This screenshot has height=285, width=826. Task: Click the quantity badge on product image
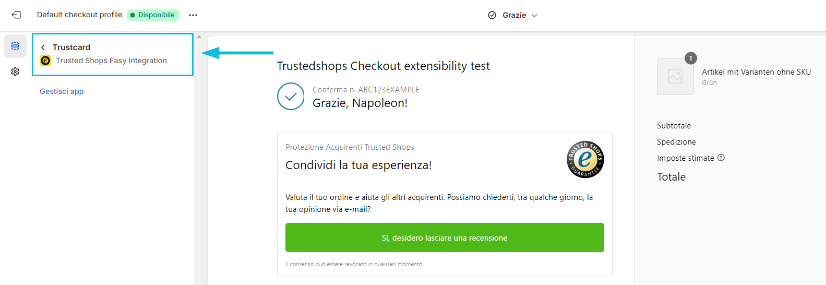coord(691,58)
